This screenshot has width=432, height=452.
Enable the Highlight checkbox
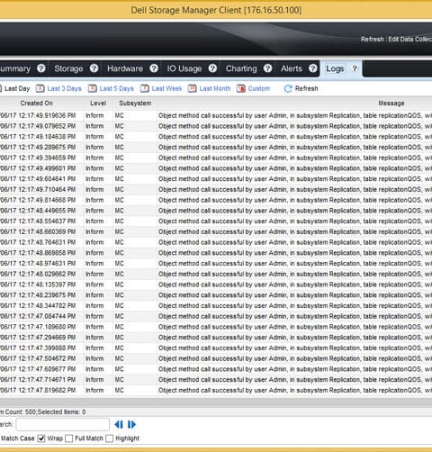(x=110, y=438)
